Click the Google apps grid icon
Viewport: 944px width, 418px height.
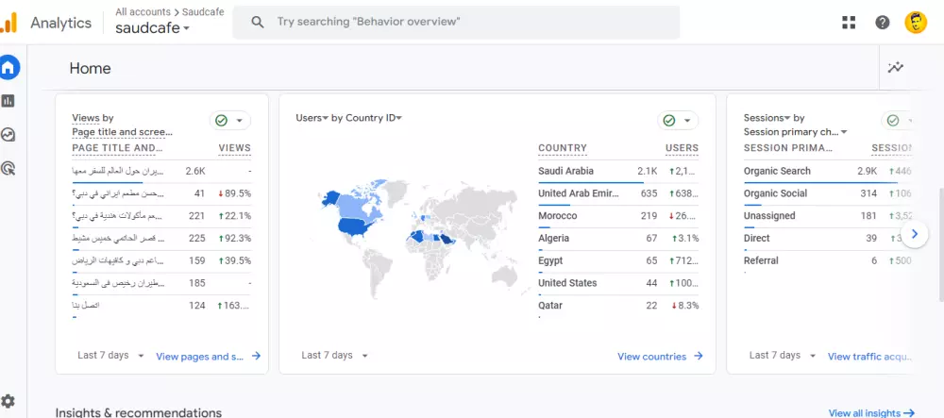(x=849, y=23)
